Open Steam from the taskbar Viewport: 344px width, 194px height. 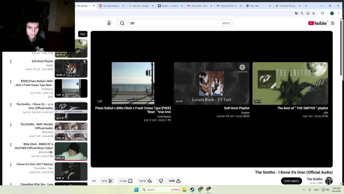click(192, 190)
